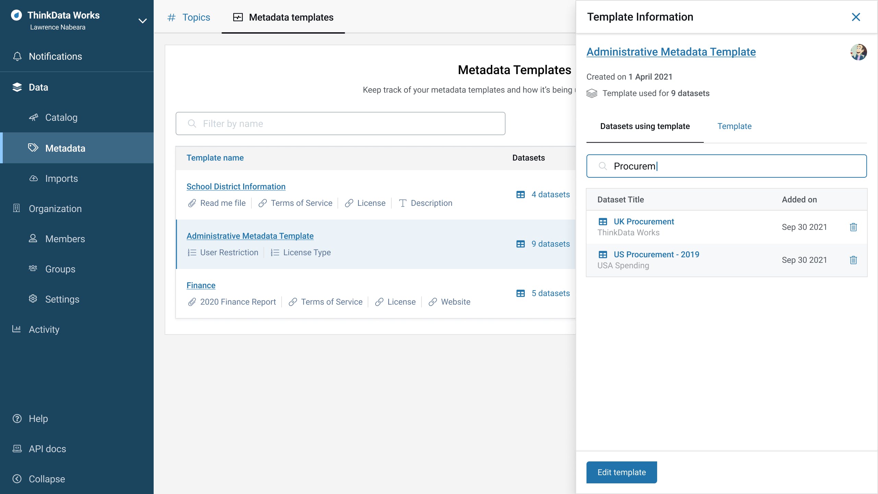The width and height of the screenshot is (878, 494).
Task: Switch to the Topics tab
Action: click(196, 17)
